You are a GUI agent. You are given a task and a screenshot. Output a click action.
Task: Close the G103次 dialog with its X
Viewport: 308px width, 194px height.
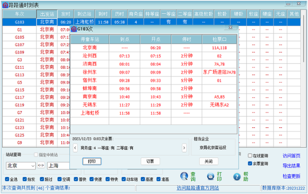(x=231, y=28)
